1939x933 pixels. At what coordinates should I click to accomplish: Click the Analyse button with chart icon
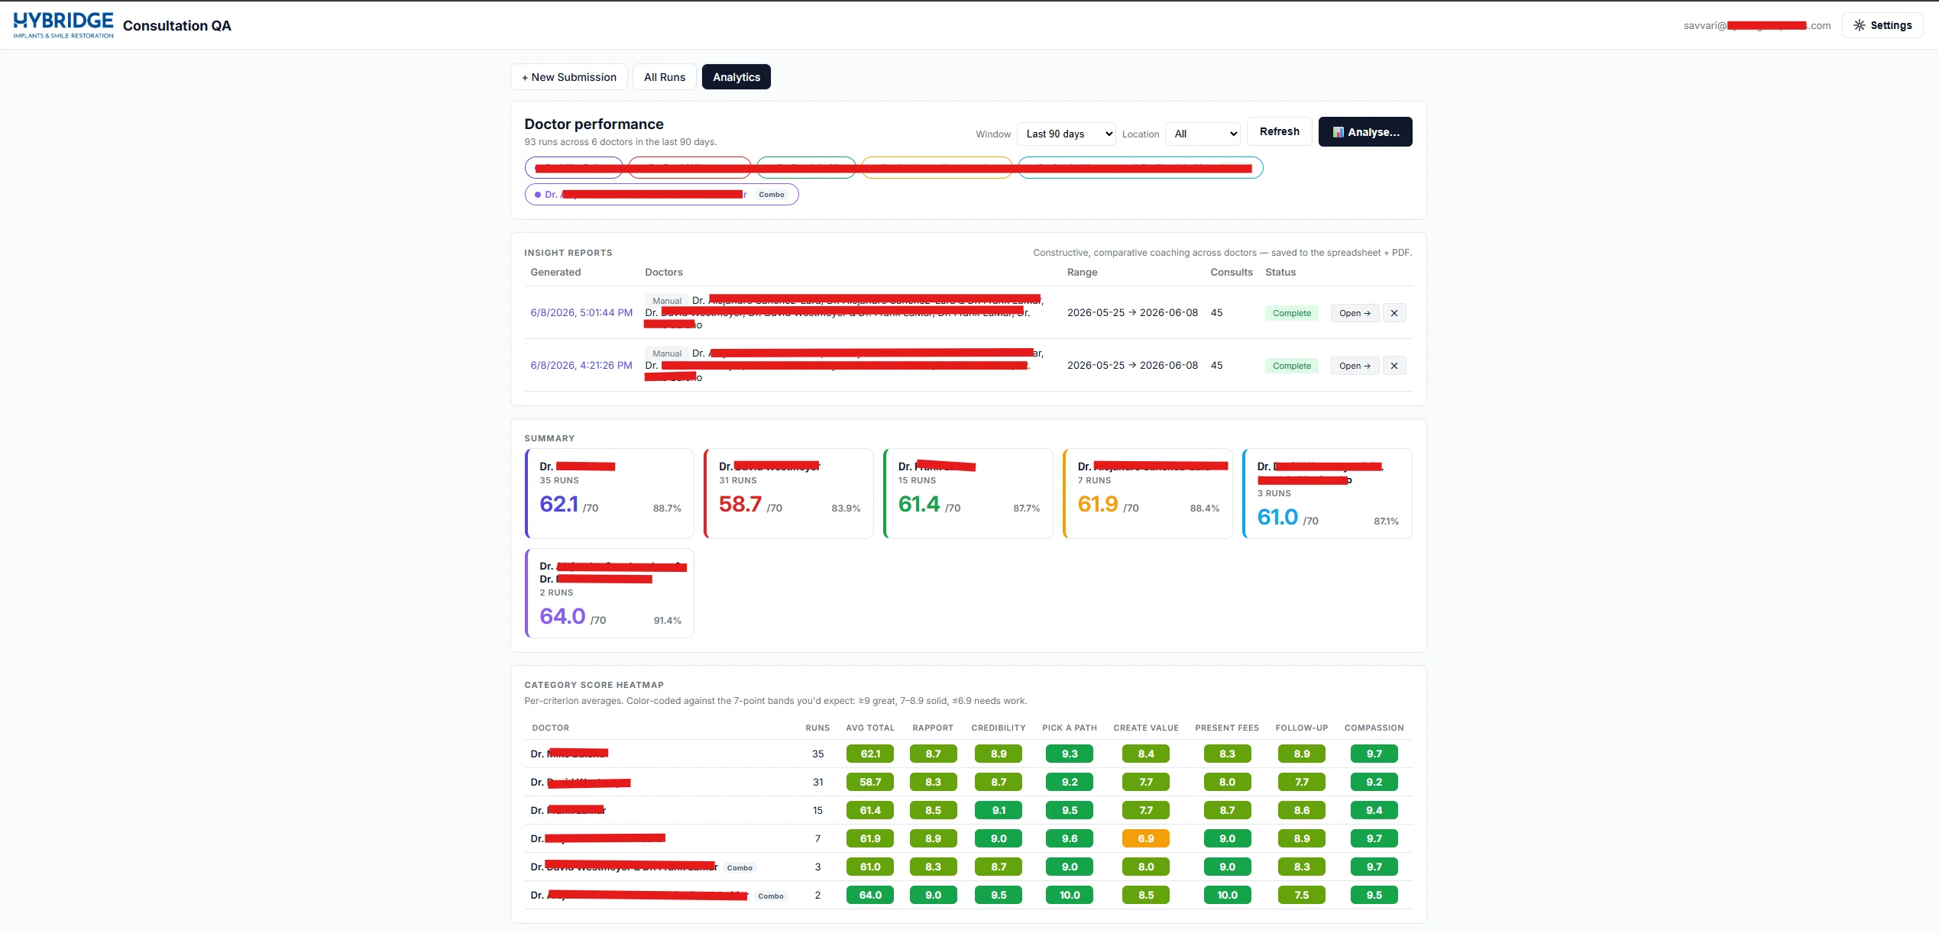click(x=1364, y=132)
